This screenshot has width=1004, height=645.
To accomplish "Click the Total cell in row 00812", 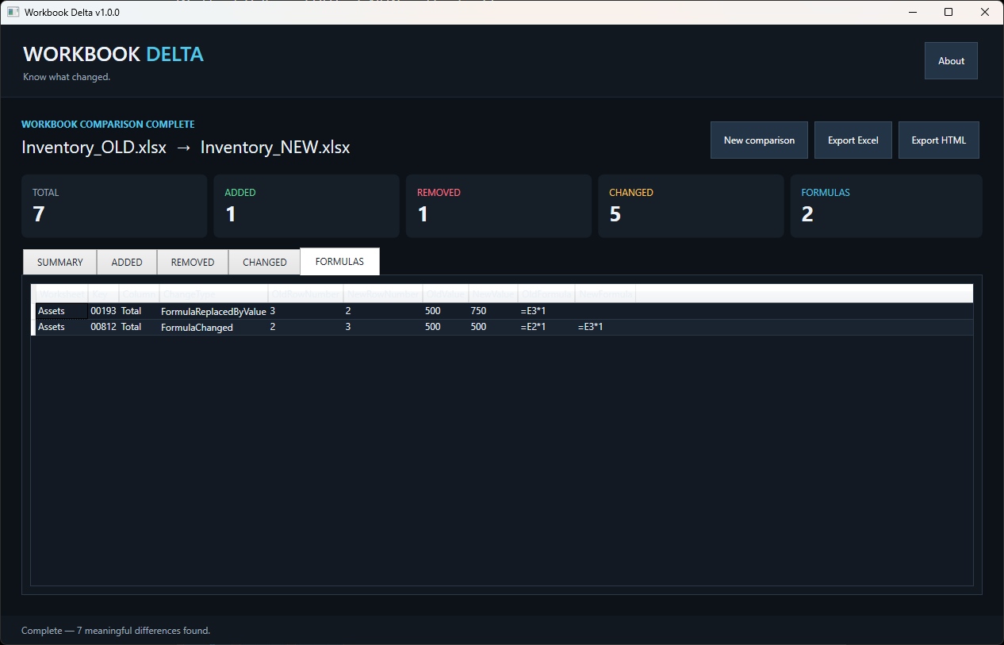I will (x=139, y=327).
